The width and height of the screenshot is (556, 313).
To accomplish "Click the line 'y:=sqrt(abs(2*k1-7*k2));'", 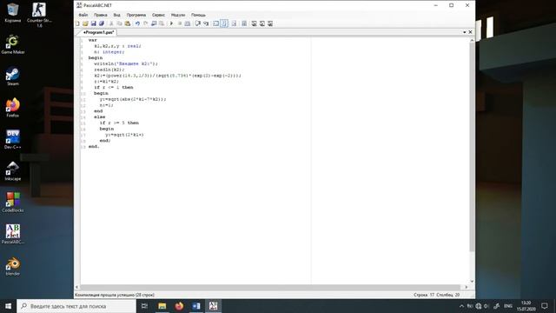I will click(x=133, y=99).
